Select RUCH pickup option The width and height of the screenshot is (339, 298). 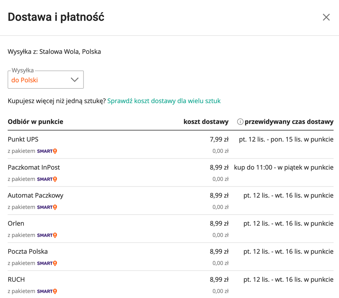click(16, 280)
